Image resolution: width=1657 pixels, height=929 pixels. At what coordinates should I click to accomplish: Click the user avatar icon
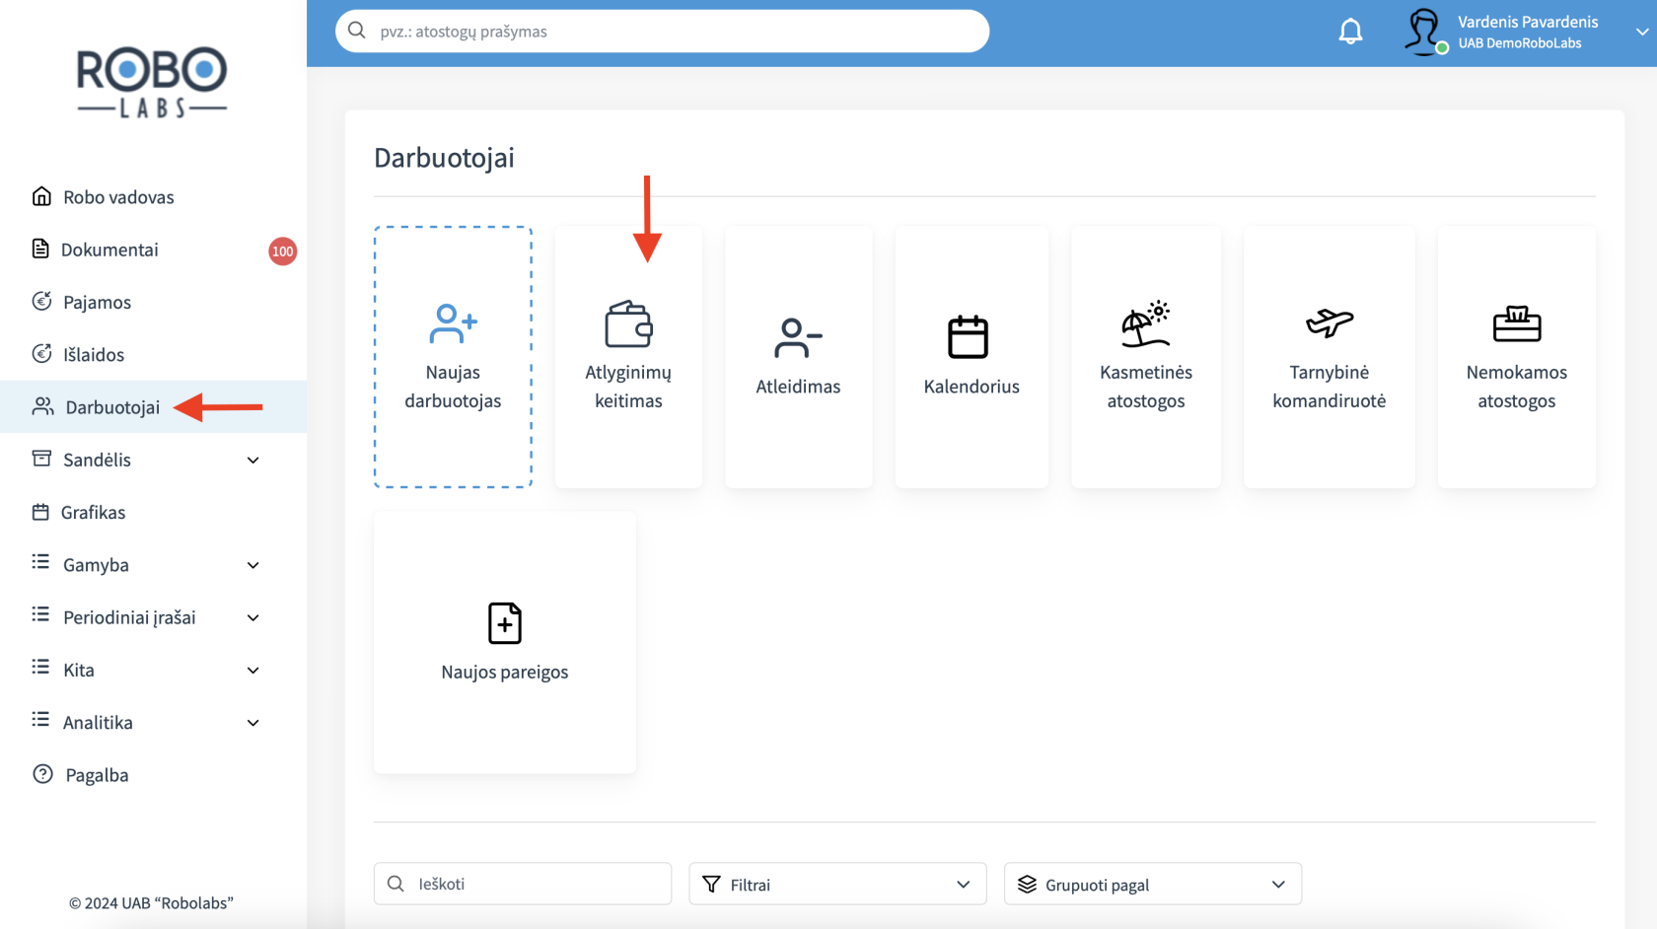click(1424, 32)
